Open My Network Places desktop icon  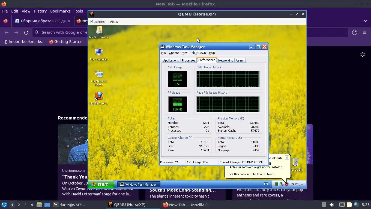[x=99, y=78]
